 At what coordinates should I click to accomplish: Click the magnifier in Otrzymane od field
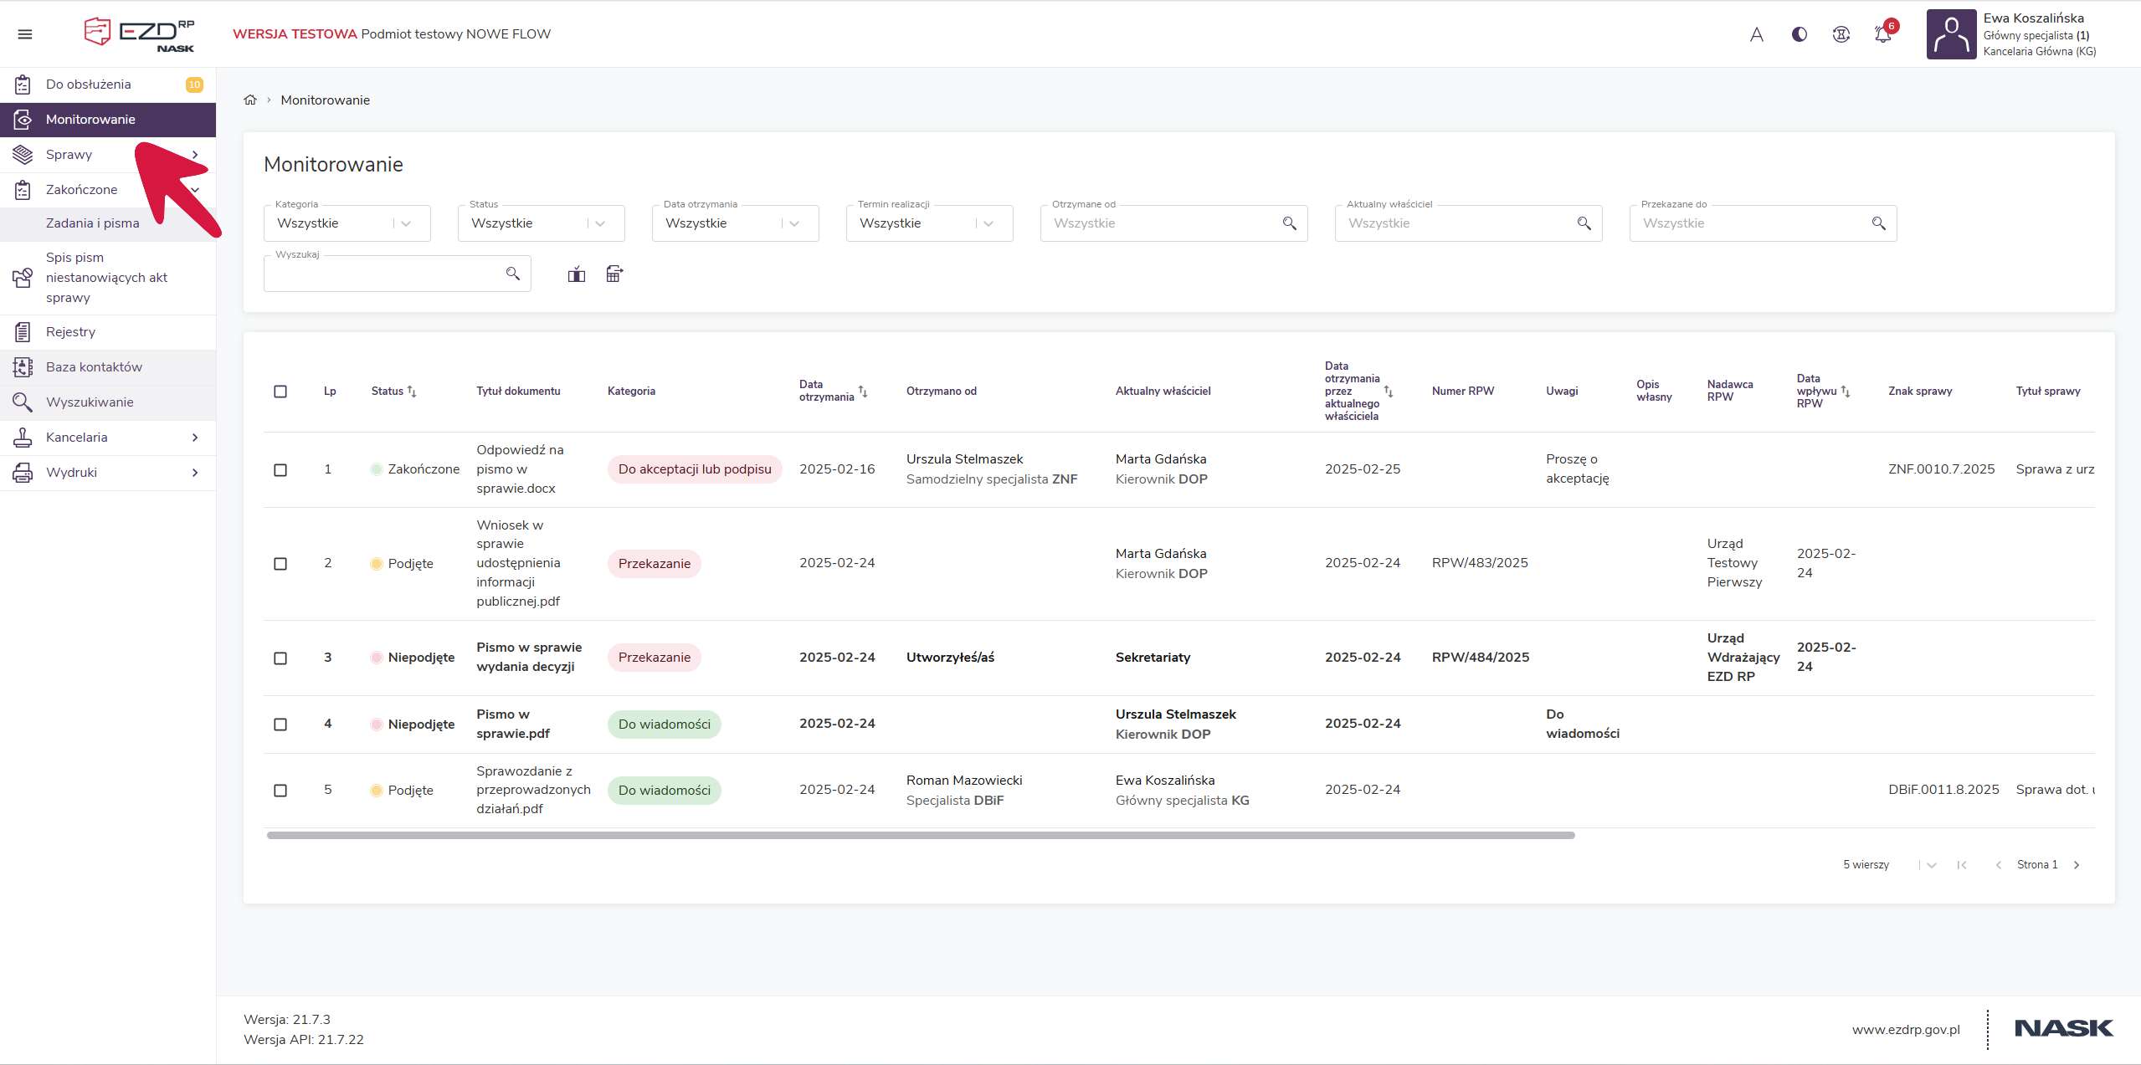(x=1289, y=223)
